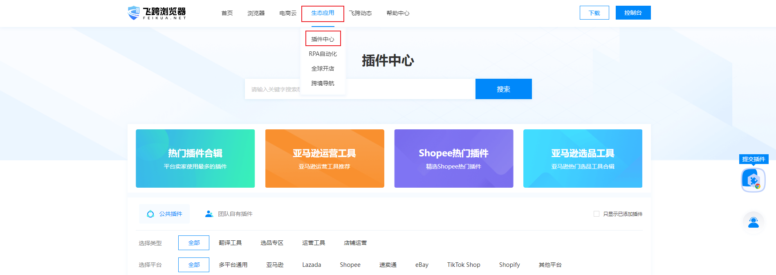Open the Shopee热门插件 purple card
This screenshot has height=275, width=776.
[x=453, y=158]
